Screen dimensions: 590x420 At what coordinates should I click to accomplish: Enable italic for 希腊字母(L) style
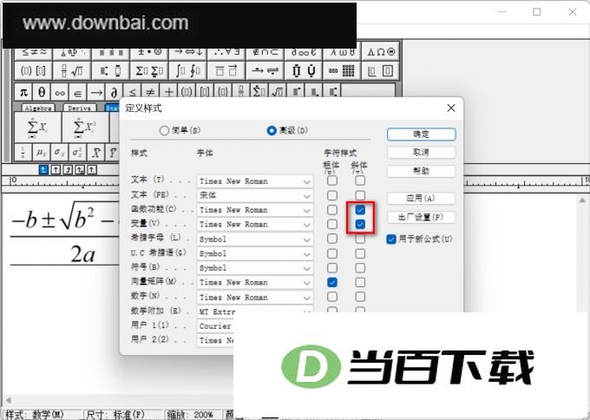click(x=360, y=239)
